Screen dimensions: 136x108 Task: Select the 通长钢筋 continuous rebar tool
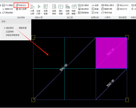click(61, 9)
